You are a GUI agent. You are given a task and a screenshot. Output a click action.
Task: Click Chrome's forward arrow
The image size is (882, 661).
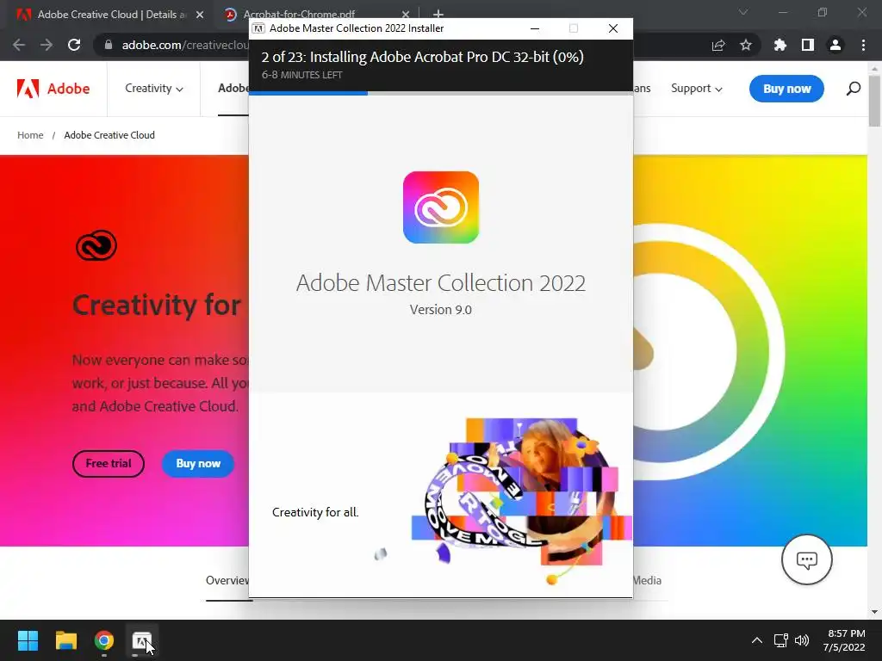(x=47, y=45)
